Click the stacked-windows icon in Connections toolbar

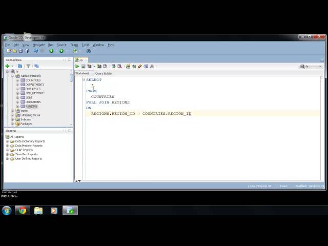click(36, 66)
